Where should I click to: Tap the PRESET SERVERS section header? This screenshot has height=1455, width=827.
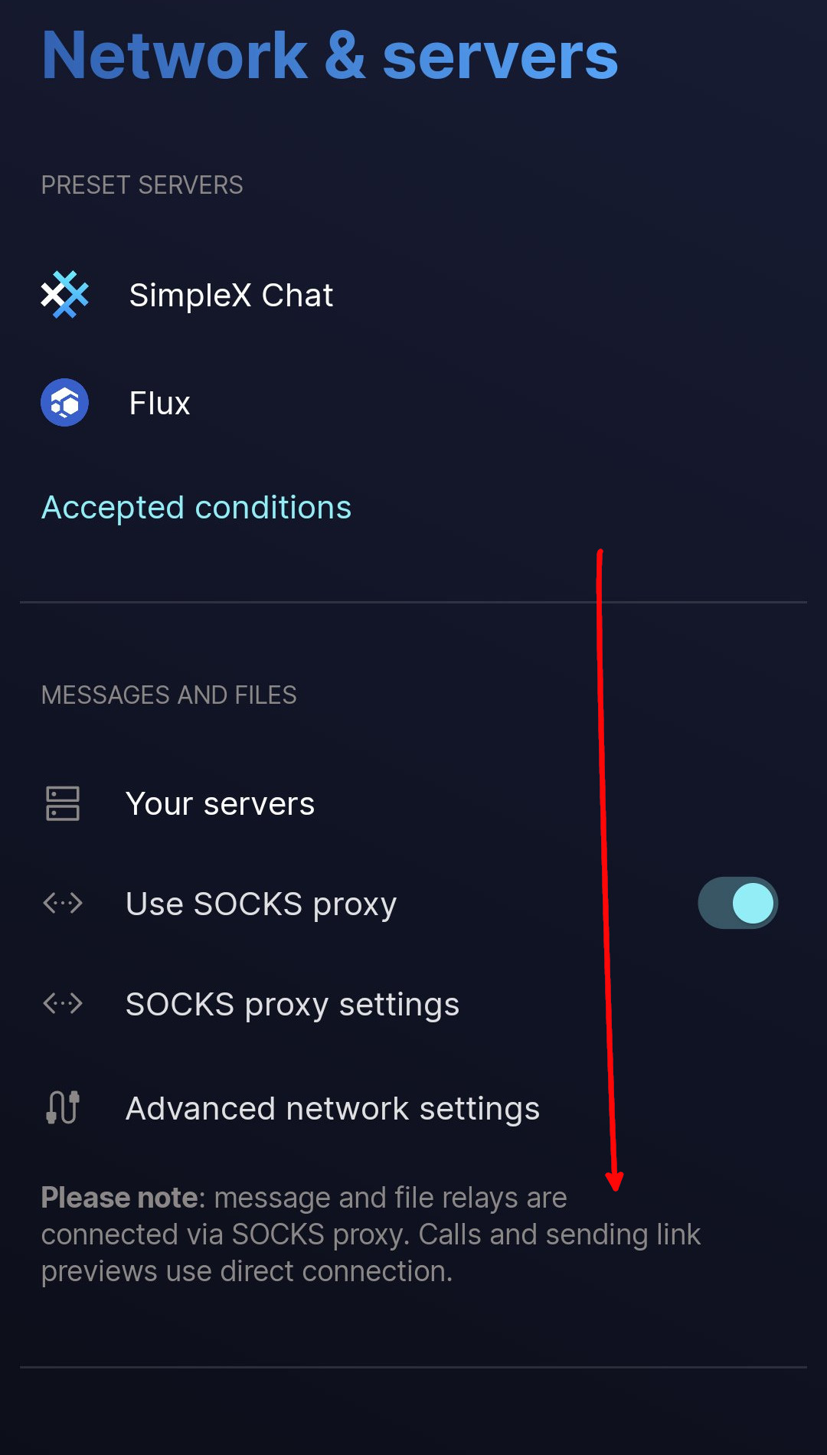pyautogui.click(x=142, y=185)
